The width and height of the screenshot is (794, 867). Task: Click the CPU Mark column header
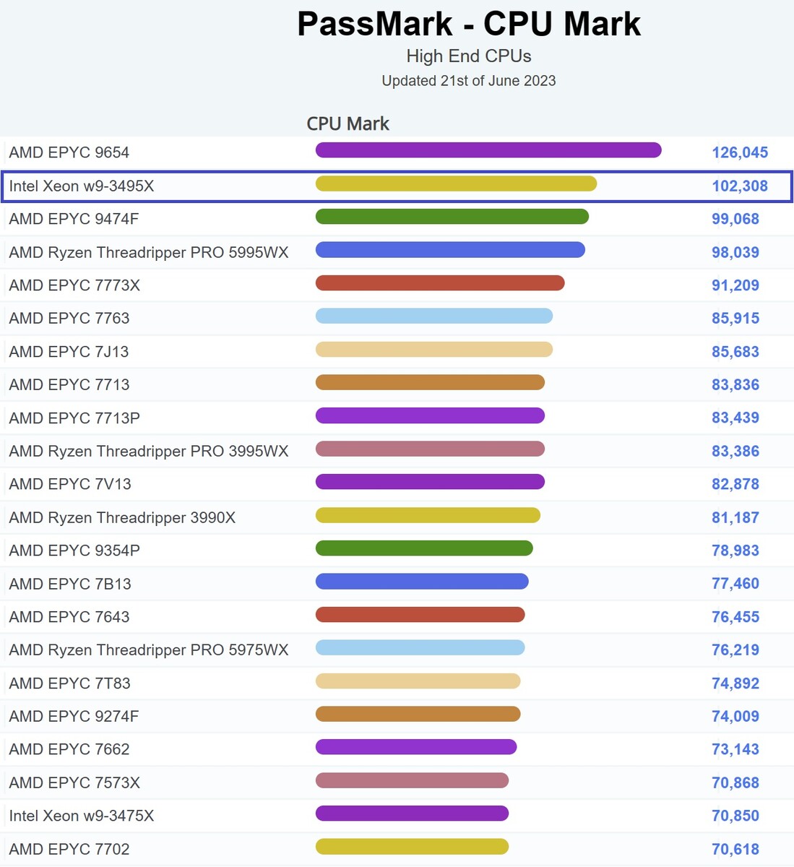coord(348,124)
